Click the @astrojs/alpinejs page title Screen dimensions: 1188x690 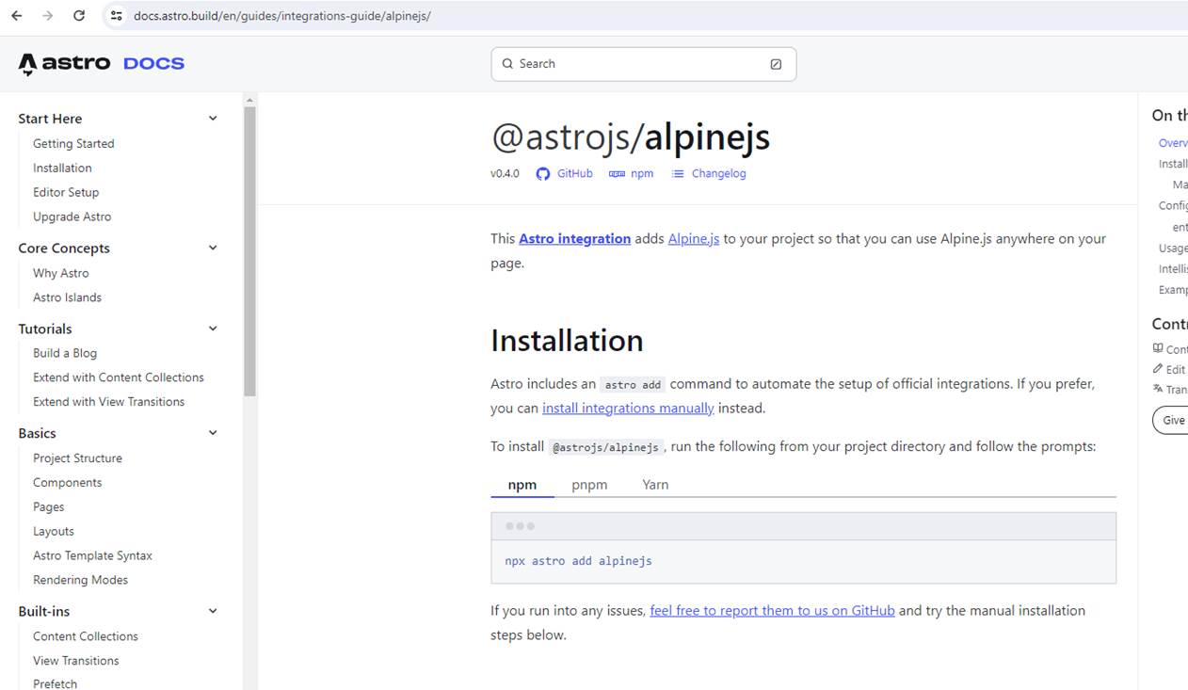tap(630, 137)
